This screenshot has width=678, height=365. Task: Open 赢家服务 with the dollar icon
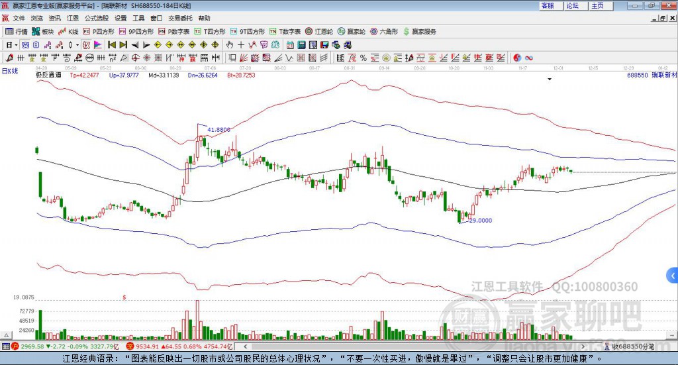point(419,32)
